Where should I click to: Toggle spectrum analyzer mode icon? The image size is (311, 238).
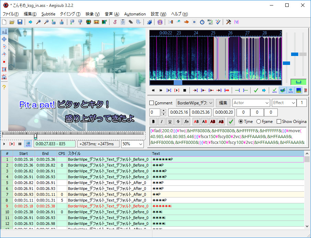pos(299,90)
